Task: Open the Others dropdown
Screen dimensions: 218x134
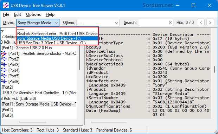Action: (x=98, y=23)
